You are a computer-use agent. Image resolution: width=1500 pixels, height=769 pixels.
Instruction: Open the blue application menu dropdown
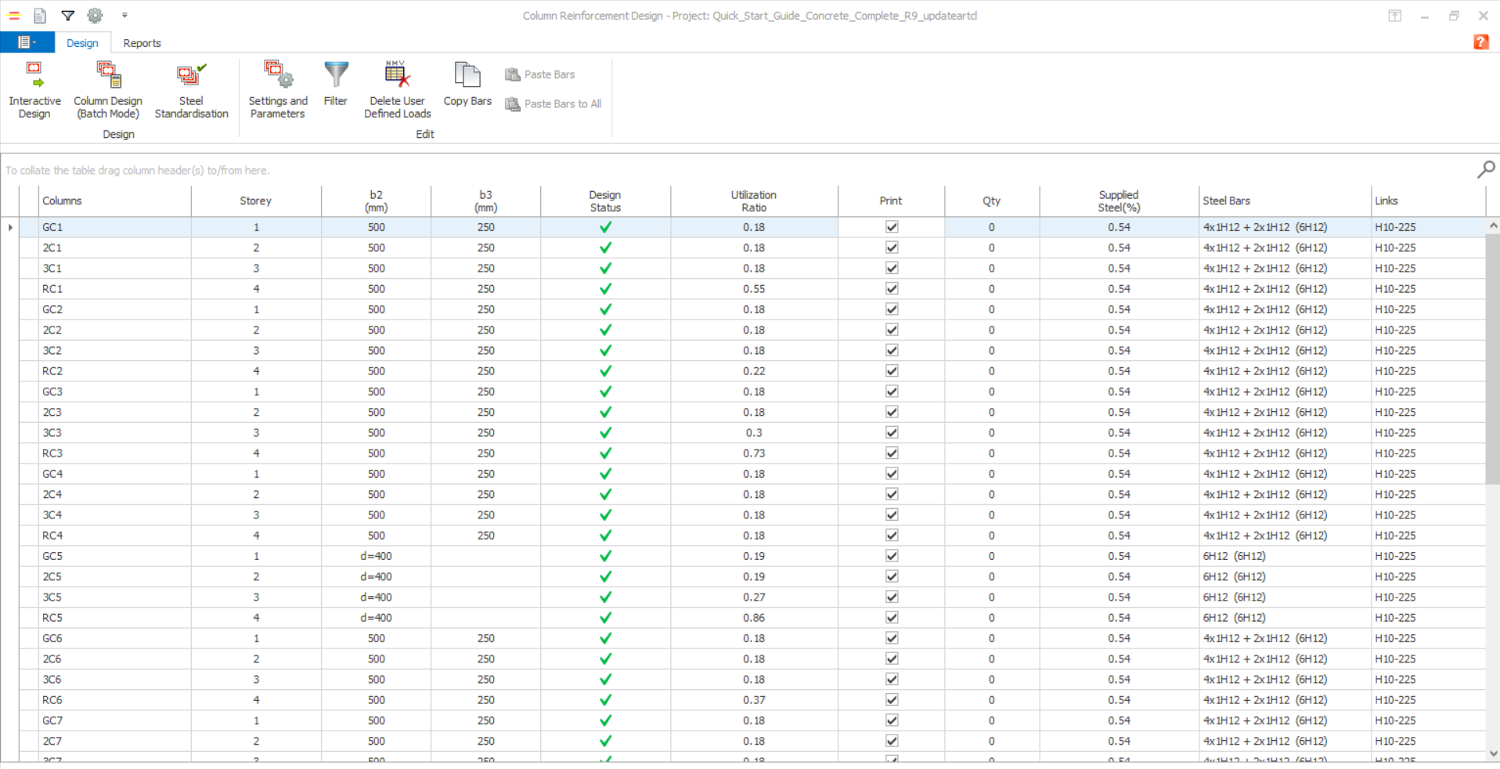coord(27,42)
